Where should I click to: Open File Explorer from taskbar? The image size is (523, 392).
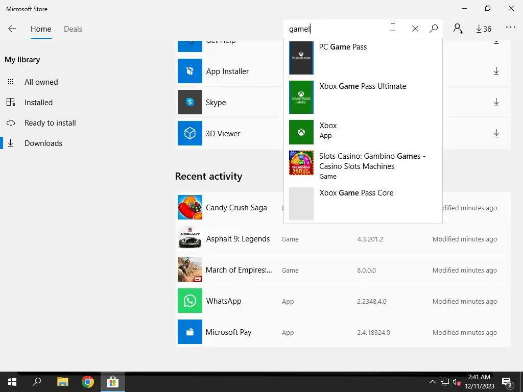(x=62, y=382)
